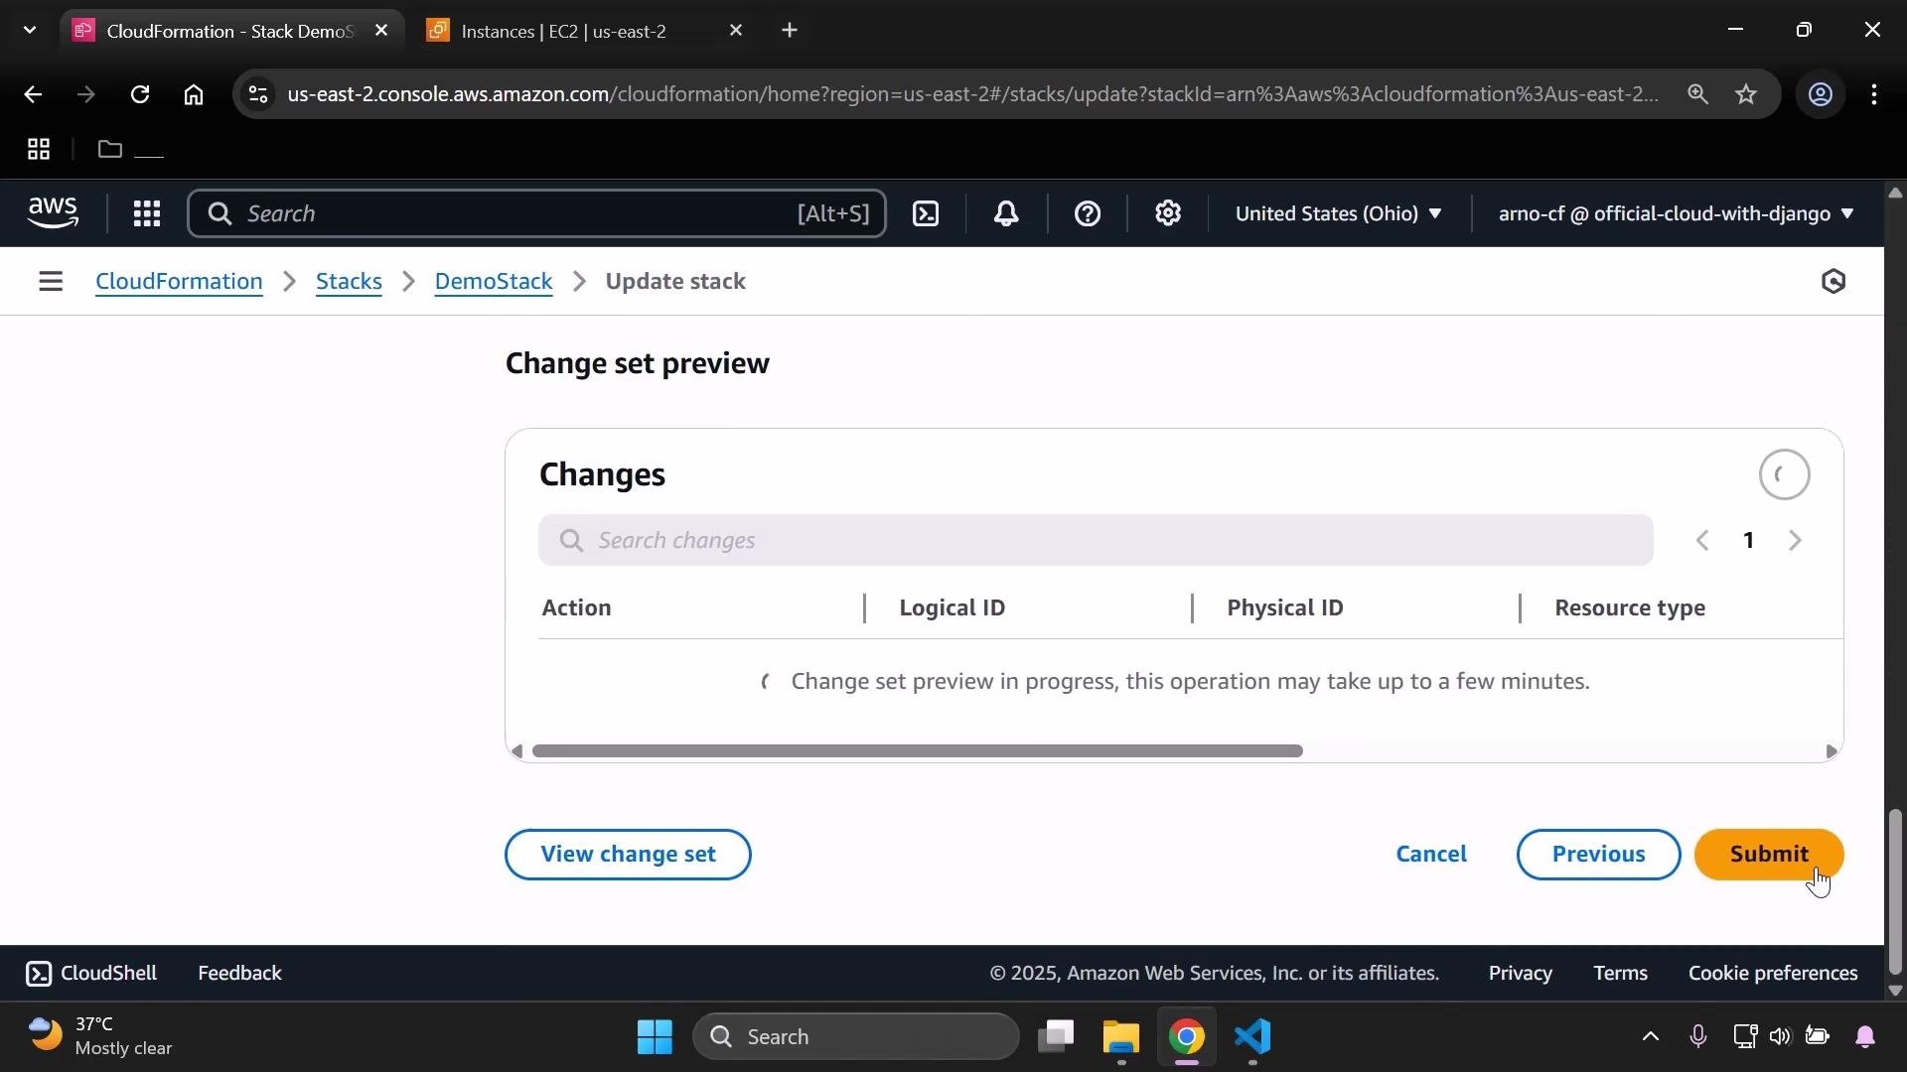The image size is (1907, 1072).
Task: Navigate to Stacks breadcrumb
Action: 349,282
